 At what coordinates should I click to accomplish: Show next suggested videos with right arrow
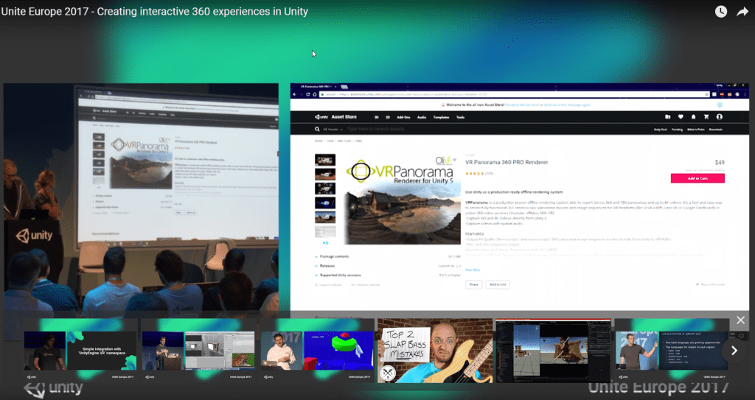click(x=734, y=351)
